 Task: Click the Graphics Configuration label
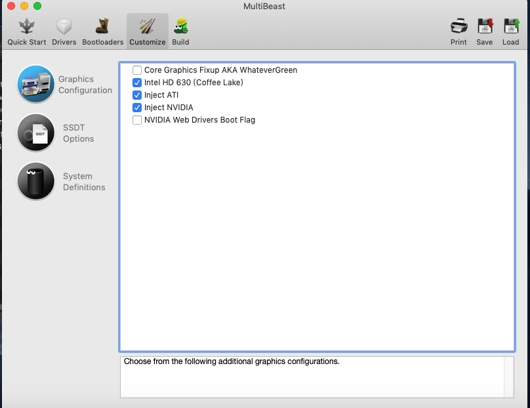pyautogui.click(x=85, y=85)
